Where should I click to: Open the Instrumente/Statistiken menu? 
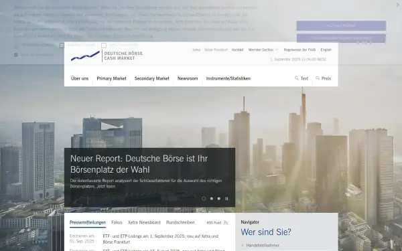(228, 78)
